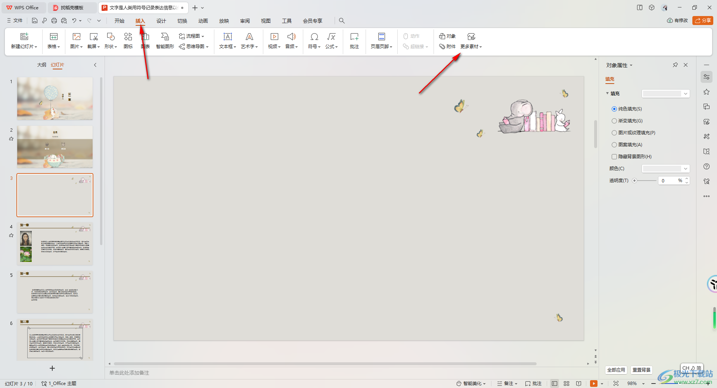Insert 音频 audio

tap(292, 41)
